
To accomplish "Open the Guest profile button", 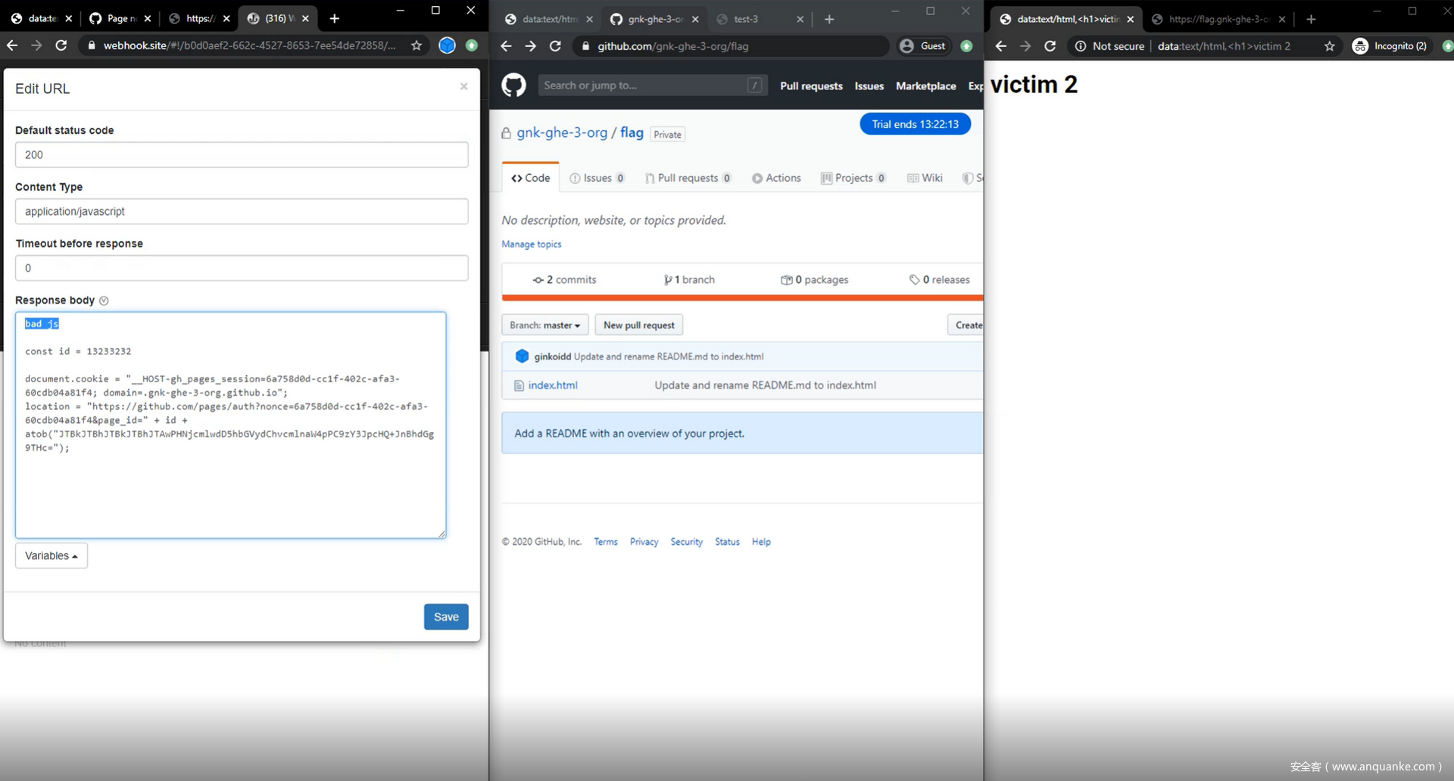I will (x=923, y=46).
